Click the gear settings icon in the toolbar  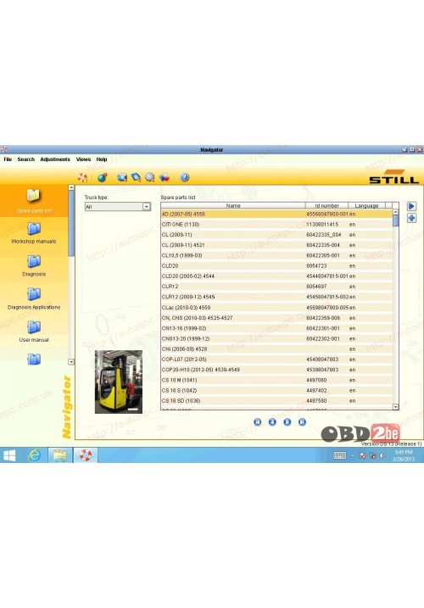coord(150,177)
